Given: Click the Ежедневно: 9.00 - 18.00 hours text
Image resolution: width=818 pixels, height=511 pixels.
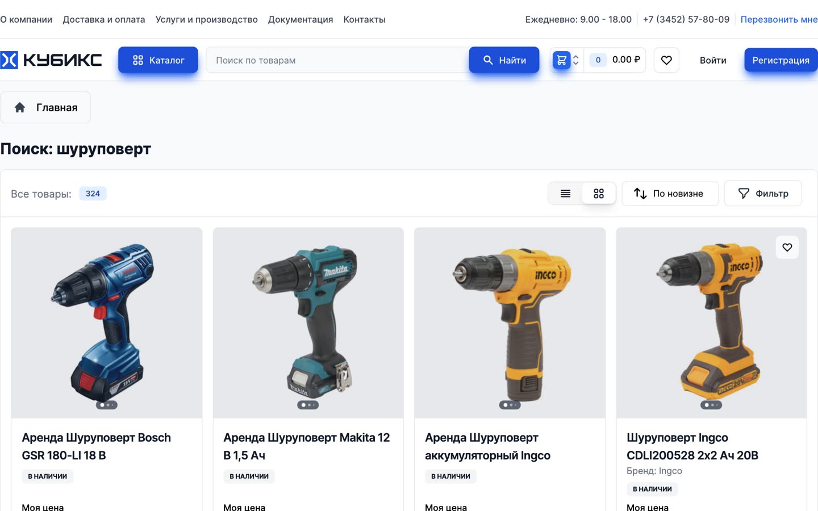Looking at the screenshot, I should [578, 19].
